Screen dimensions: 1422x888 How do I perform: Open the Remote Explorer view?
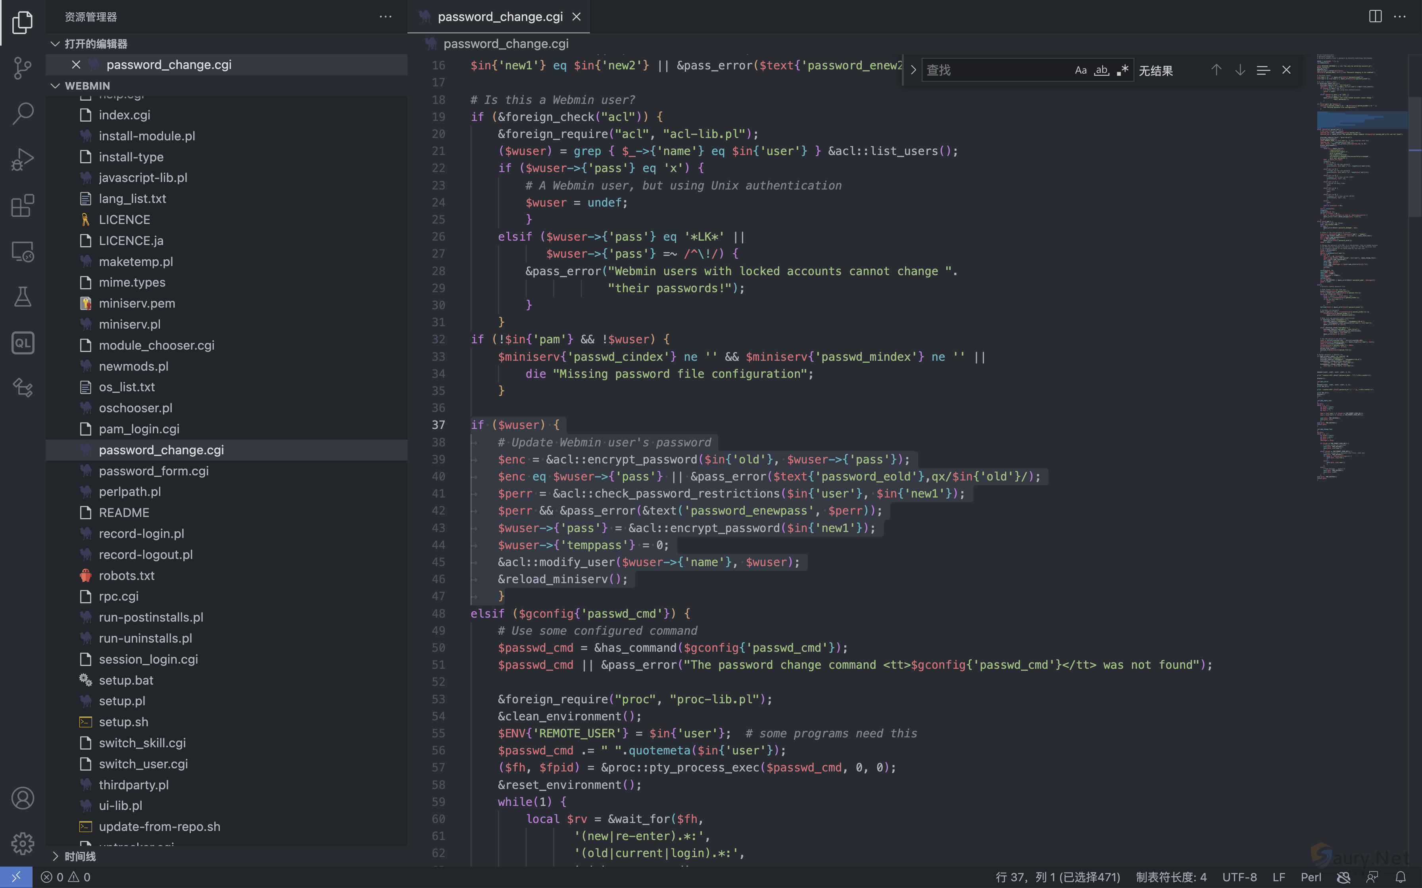pos(22,251)
